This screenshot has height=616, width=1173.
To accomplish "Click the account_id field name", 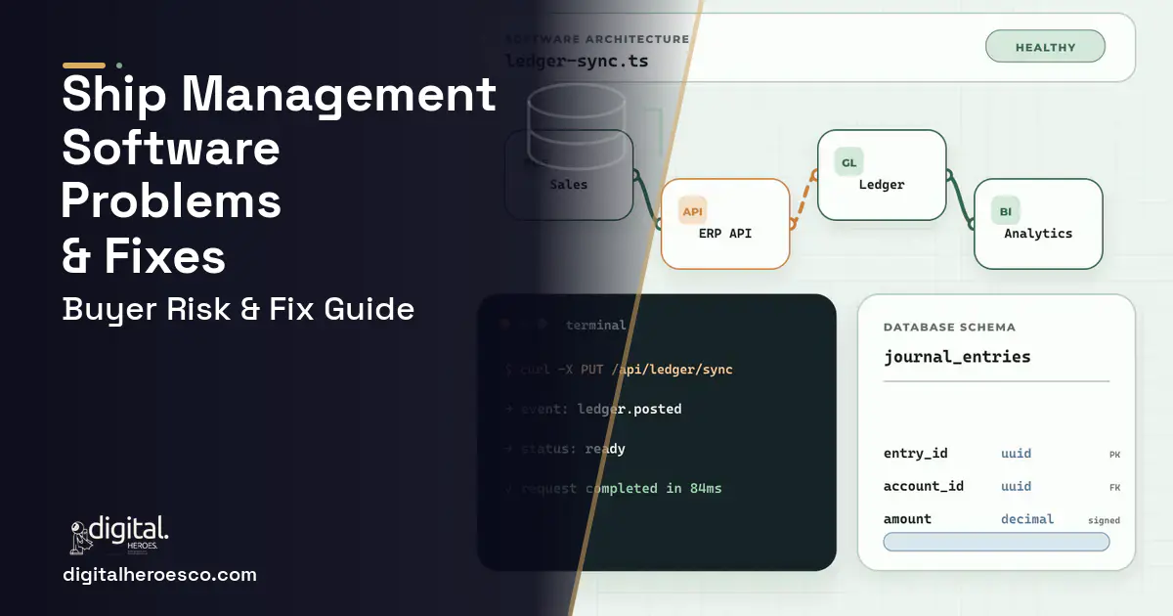I will coord(924,486).
